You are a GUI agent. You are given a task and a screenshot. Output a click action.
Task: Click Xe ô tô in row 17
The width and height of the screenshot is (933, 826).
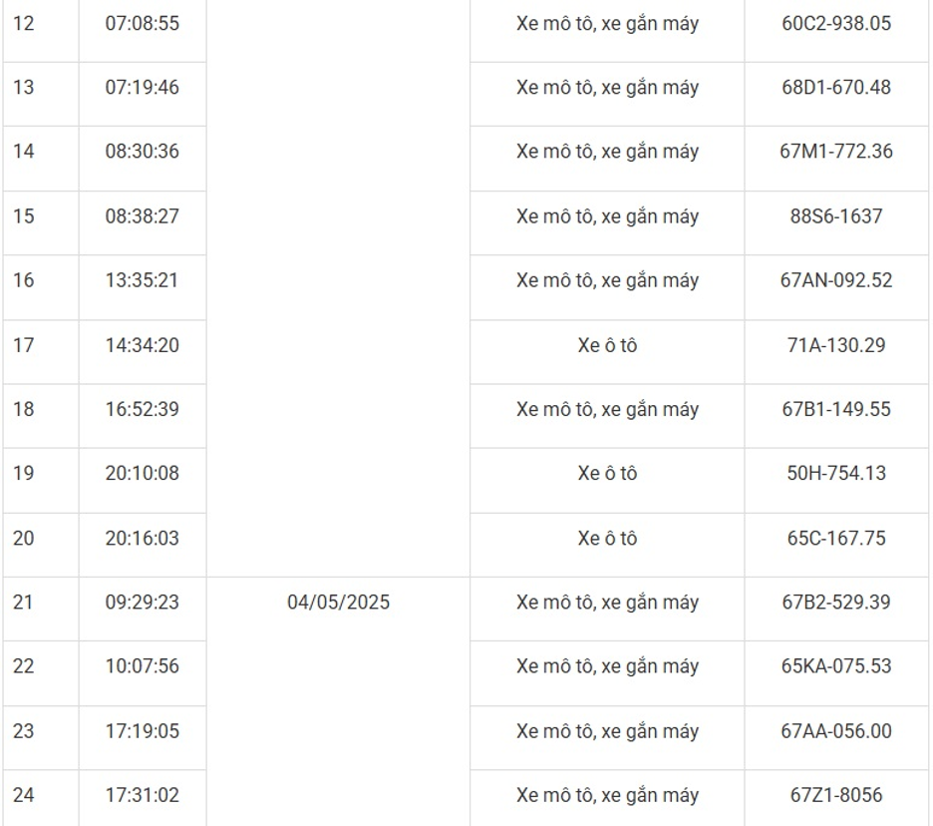click(x=607, y=345)
